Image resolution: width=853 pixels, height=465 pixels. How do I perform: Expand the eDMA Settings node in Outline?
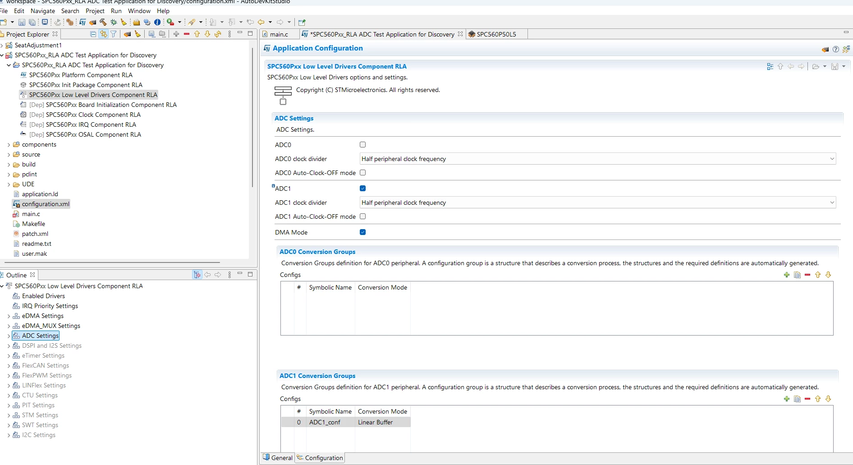[9, 316]
